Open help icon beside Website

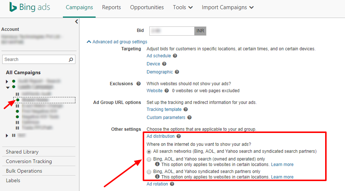pos(167,91)
